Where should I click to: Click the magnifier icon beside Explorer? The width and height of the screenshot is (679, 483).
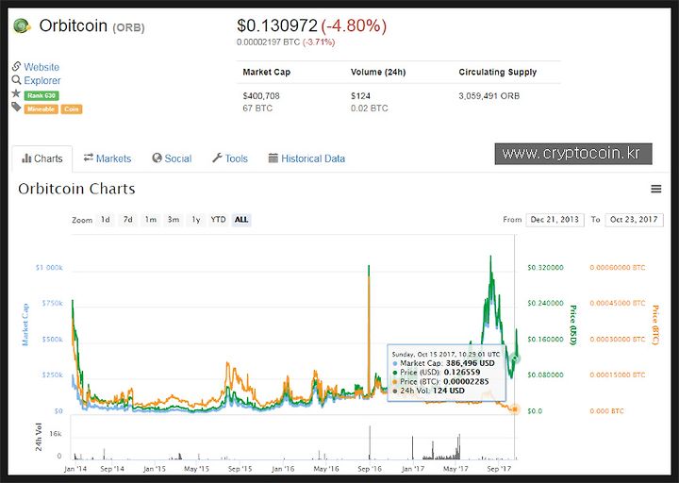(16, 79)
